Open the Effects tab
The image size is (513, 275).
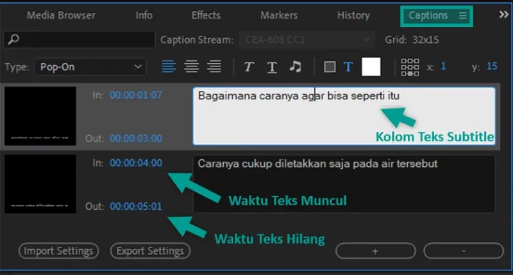[206, 15]
